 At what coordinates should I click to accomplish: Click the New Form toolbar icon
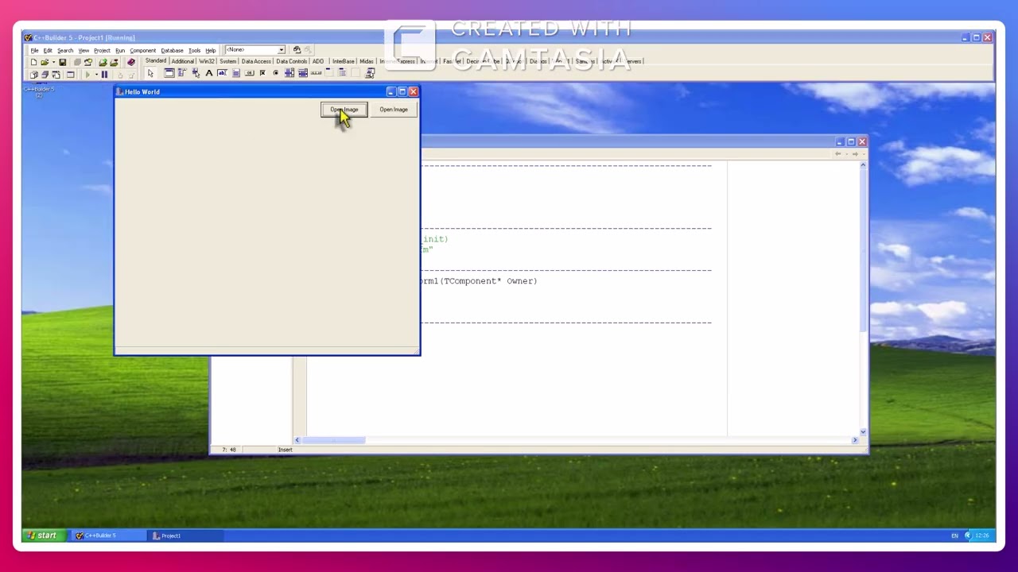[70, 74]
